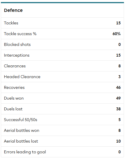Click the Defence section heading
This screenshot has width=126, height=160.
tap(13, 10)
